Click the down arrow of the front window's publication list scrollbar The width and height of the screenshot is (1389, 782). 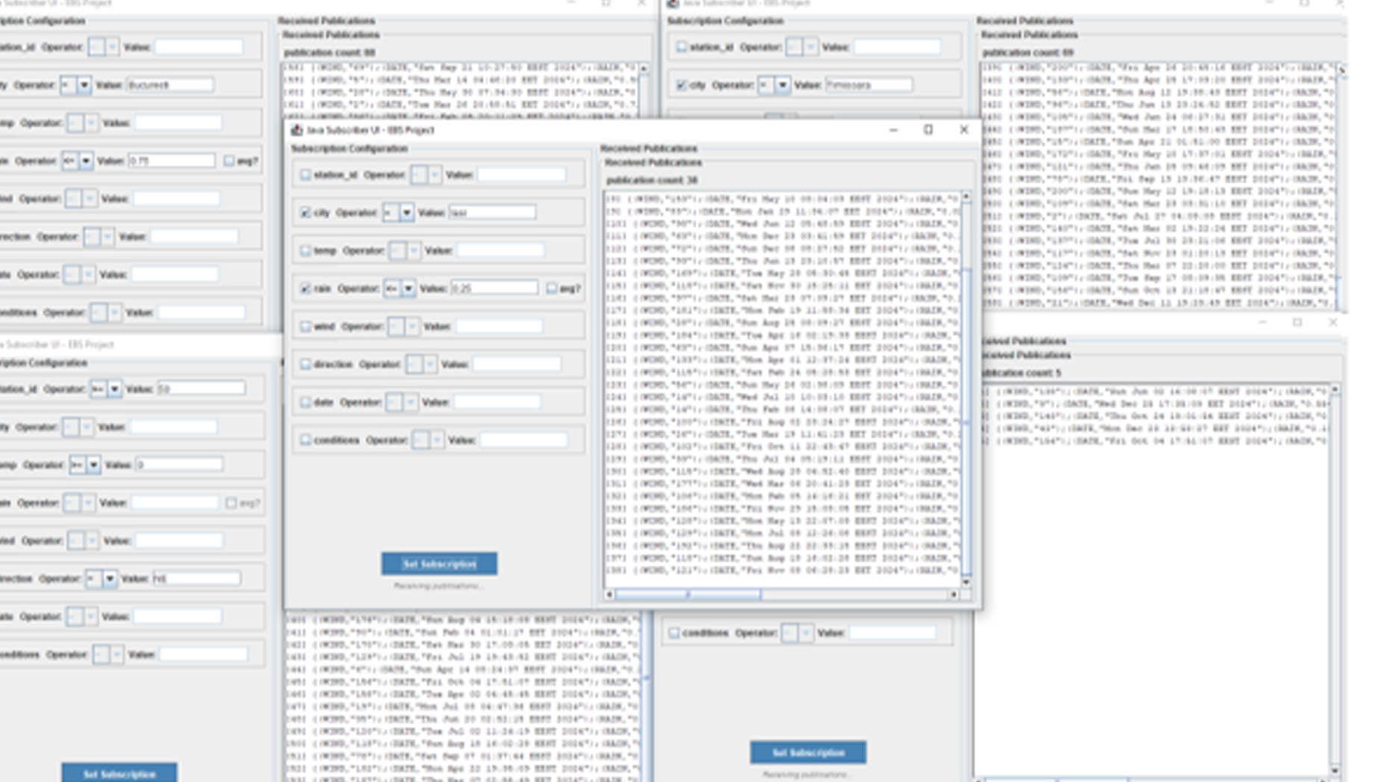pos(966,581)
